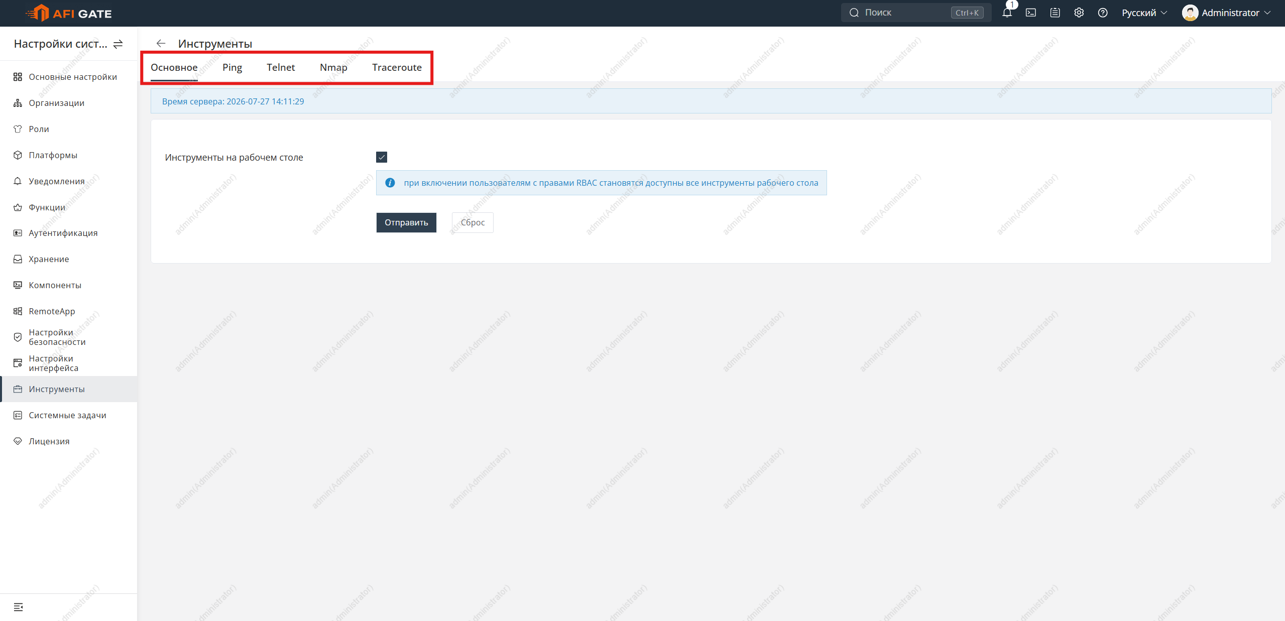Open Компоненты in sidebar
The image size is (1285, 621).
(69, 285)
